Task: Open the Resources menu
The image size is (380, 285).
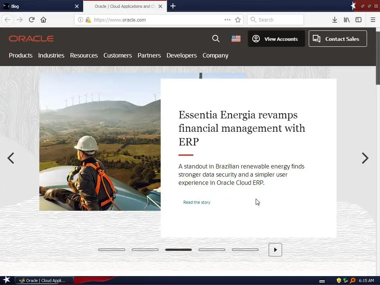Action: coord(84,56)
